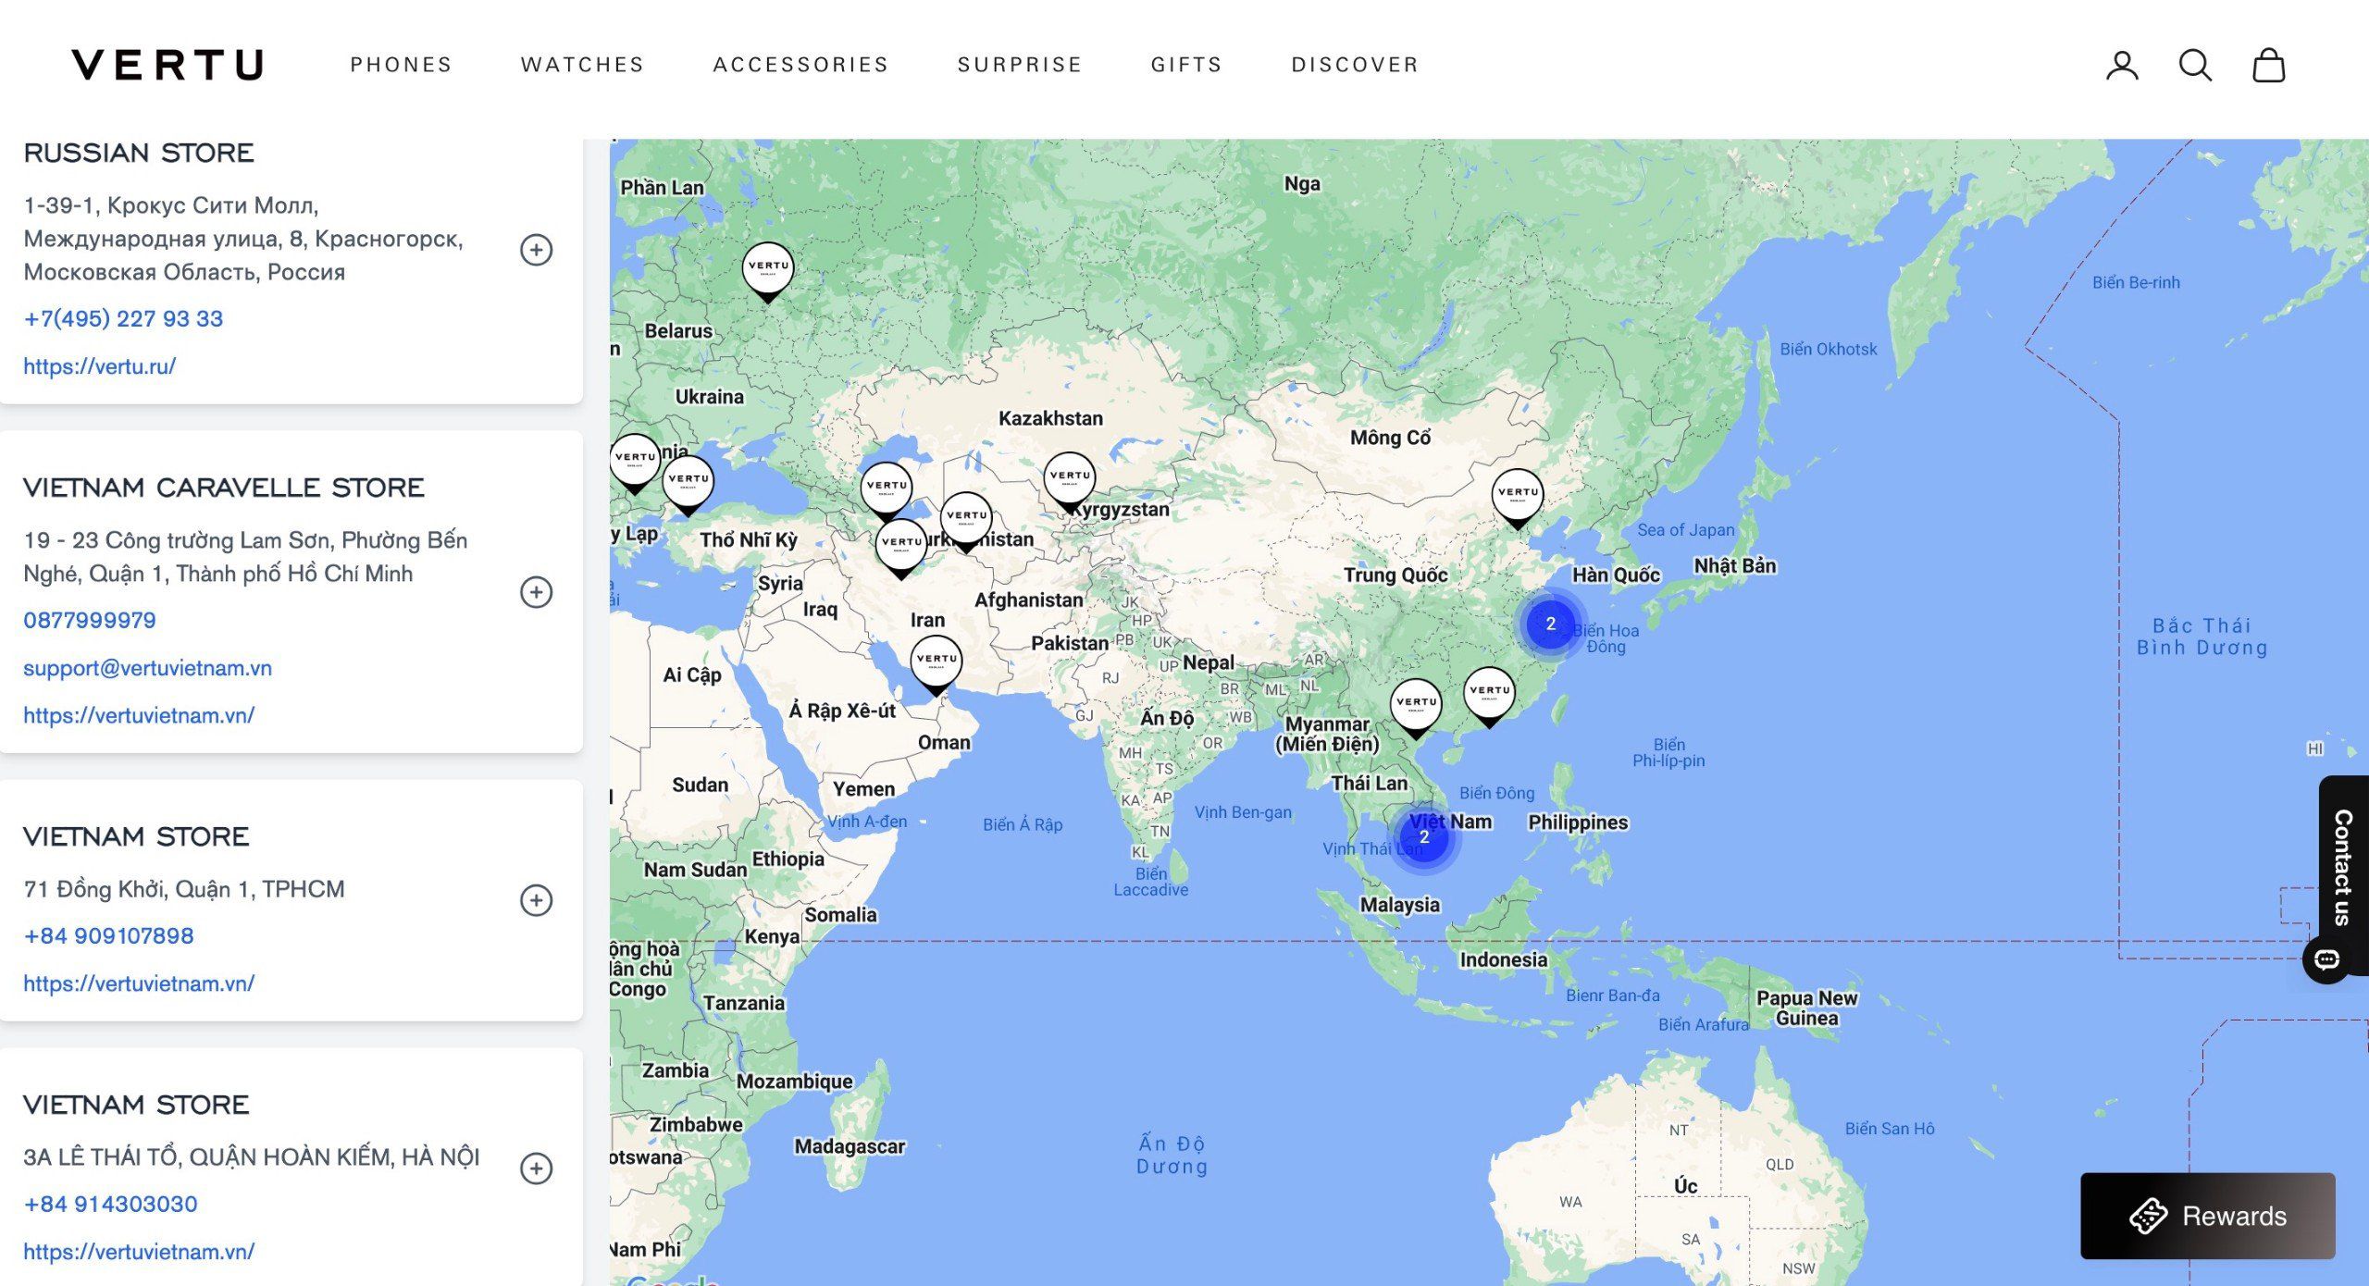Expand the Russian Store details

pos(536,250)
